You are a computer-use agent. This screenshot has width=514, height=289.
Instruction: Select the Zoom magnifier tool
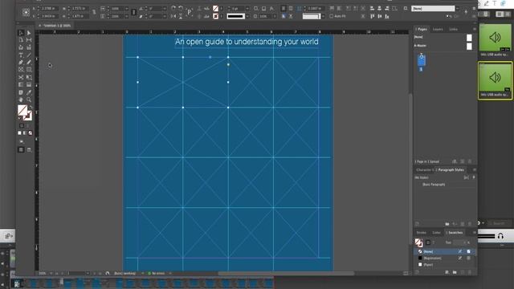29,100
